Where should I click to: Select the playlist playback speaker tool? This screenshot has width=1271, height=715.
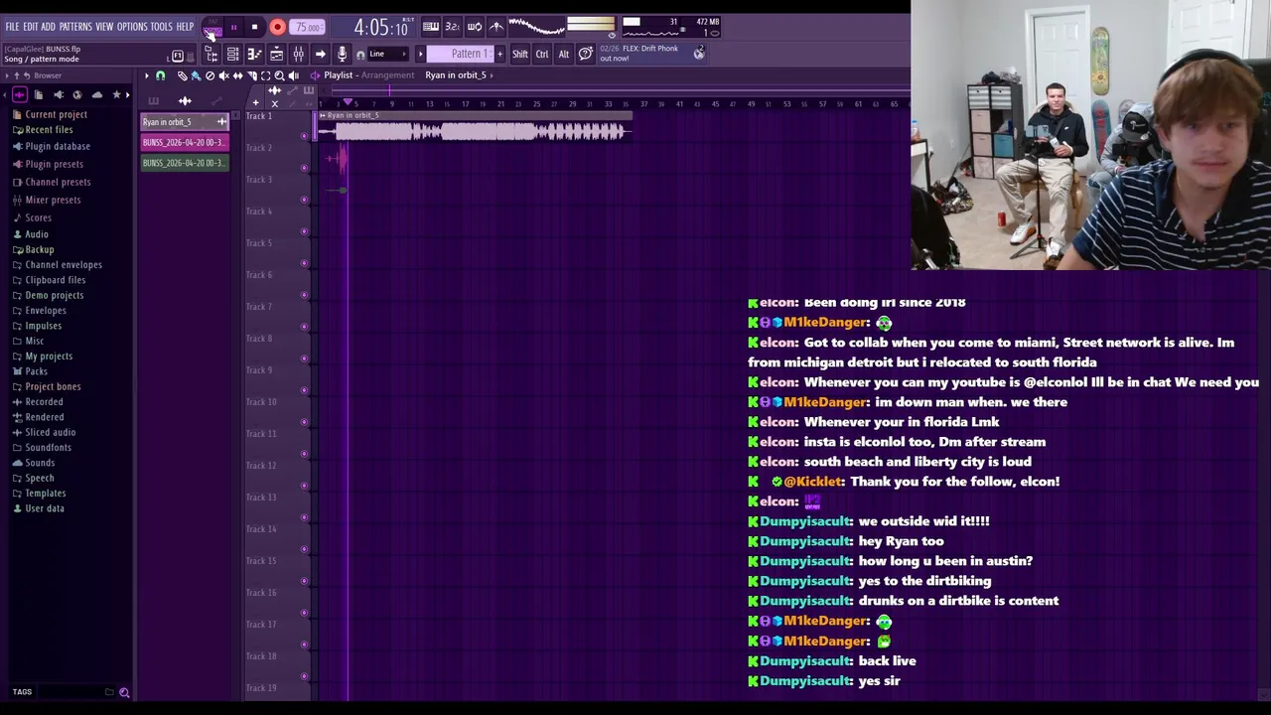[293, 75]
